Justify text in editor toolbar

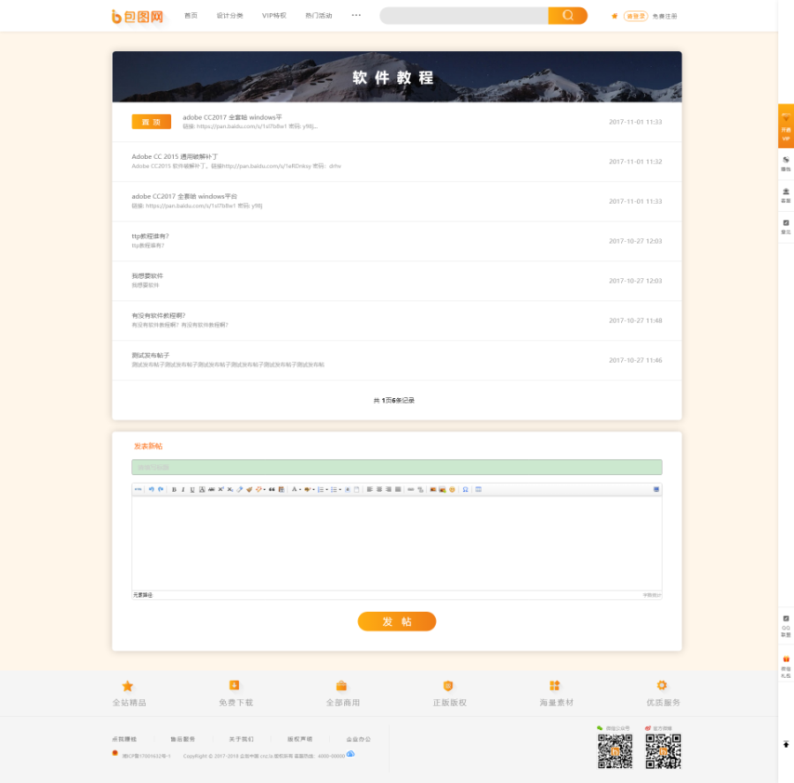[x=398, y=490]
